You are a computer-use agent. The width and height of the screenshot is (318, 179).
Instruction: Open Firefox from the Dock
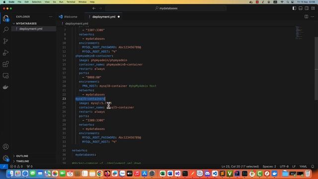pyautogui.click(x=107, y=174)
